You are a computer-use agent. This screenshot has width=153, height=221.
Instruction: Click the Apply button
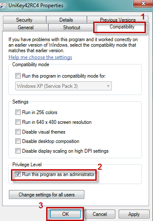134,214
